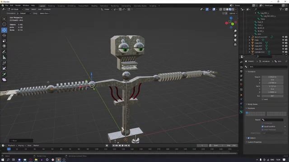The width and height of the screenshot is (289, 162).
Task: Open the Render menu
Action: click(18, 5)
